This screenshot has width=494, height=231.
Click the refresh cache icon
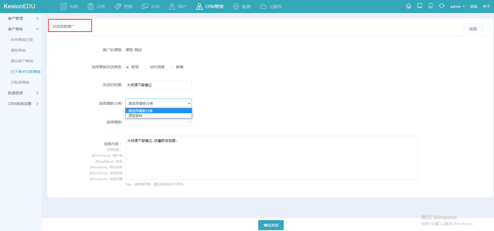click(x=442, y=6)
